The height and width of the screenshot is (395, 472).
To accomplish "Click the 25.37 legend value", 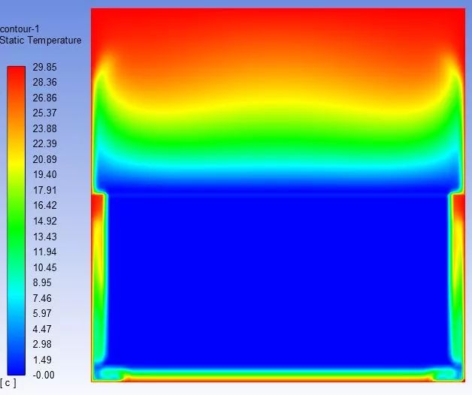I will click(44, 113).
